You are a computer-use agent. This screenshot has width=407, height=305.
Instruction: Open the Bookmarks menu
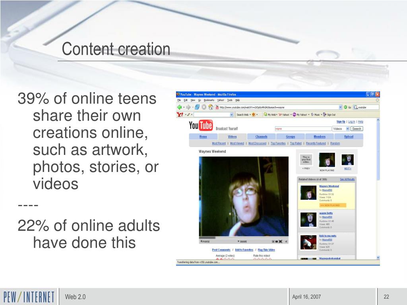(x=209, y=100)
